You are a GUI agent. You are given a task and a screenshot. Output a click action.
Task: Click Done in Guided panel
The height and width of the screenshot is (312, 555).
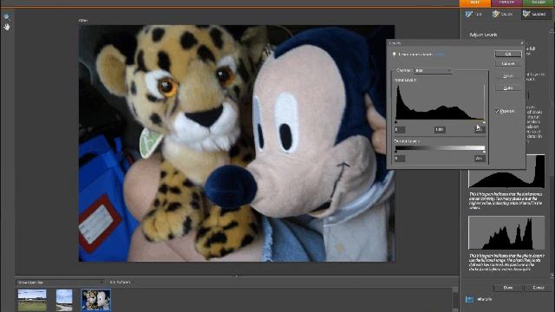pyautogui.click(x=508, y=288)
